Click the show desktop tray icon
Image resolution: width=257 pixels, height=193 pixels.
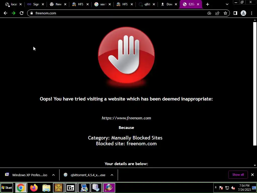pyautogui.click(x=254, y=187)
